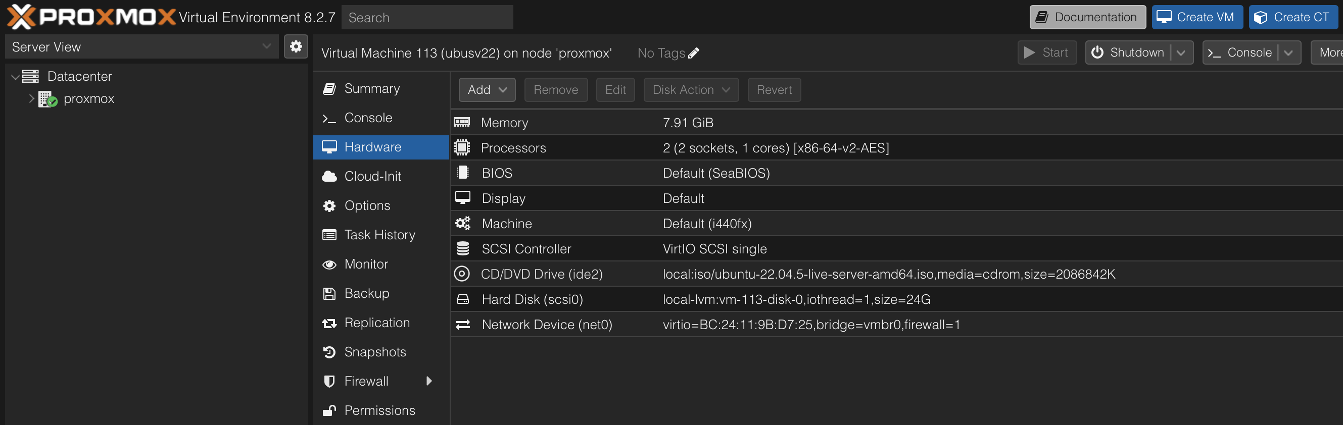Select the Hardware tab
Screen dimensions: 1343x425
pyautogui.click(x=381, y=147)
